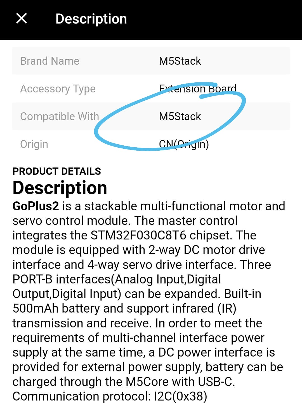Tap the M5Core with USB-C text
Image resolution: width=302 pixels, height=405 pixels.
[x=180, y=381]
